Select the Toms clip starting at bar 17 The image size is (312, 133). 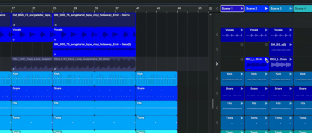(32, 123)
